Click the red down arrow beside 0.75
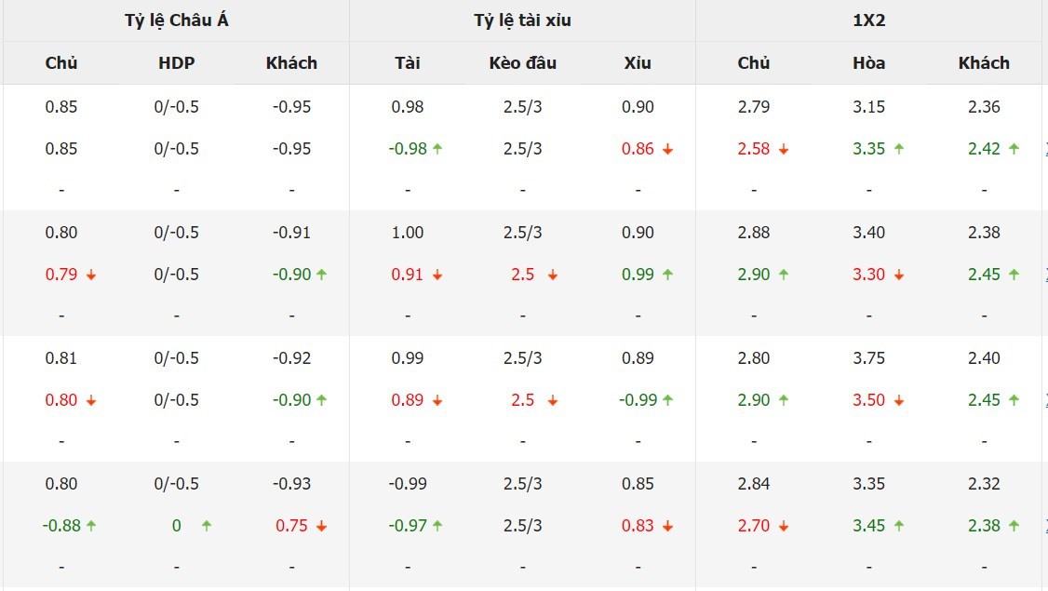The height and width of the screenshot is (591, 1048). [x=321, y=526]
